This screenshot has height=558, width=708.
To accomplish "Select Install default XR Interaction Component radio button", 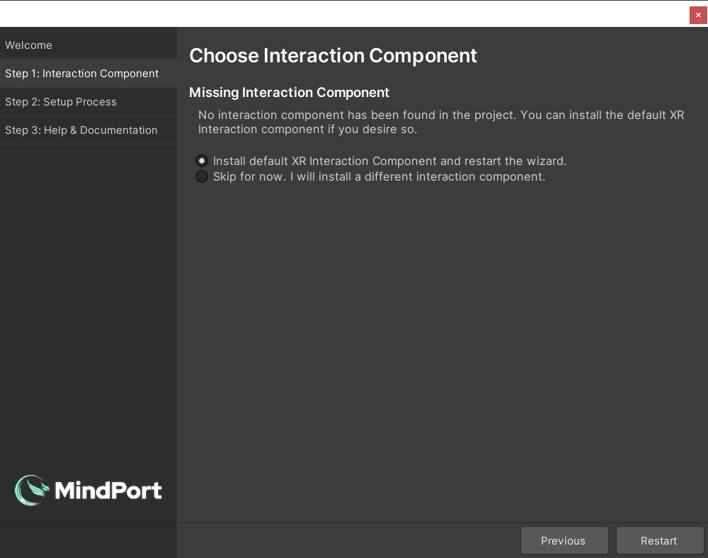I will tap(202, 161).
